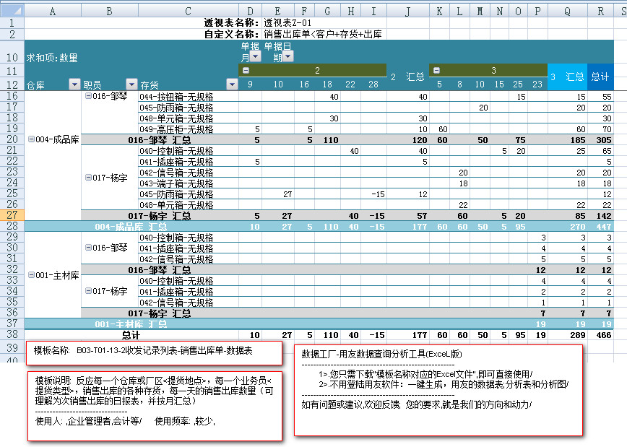Collapse 016-邹琴 under 001-主材库
Screen dimensions: 627x447
coord(88,248)
